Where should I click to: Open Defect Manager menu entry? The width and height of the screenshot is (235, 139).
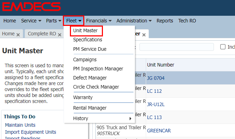90,78
